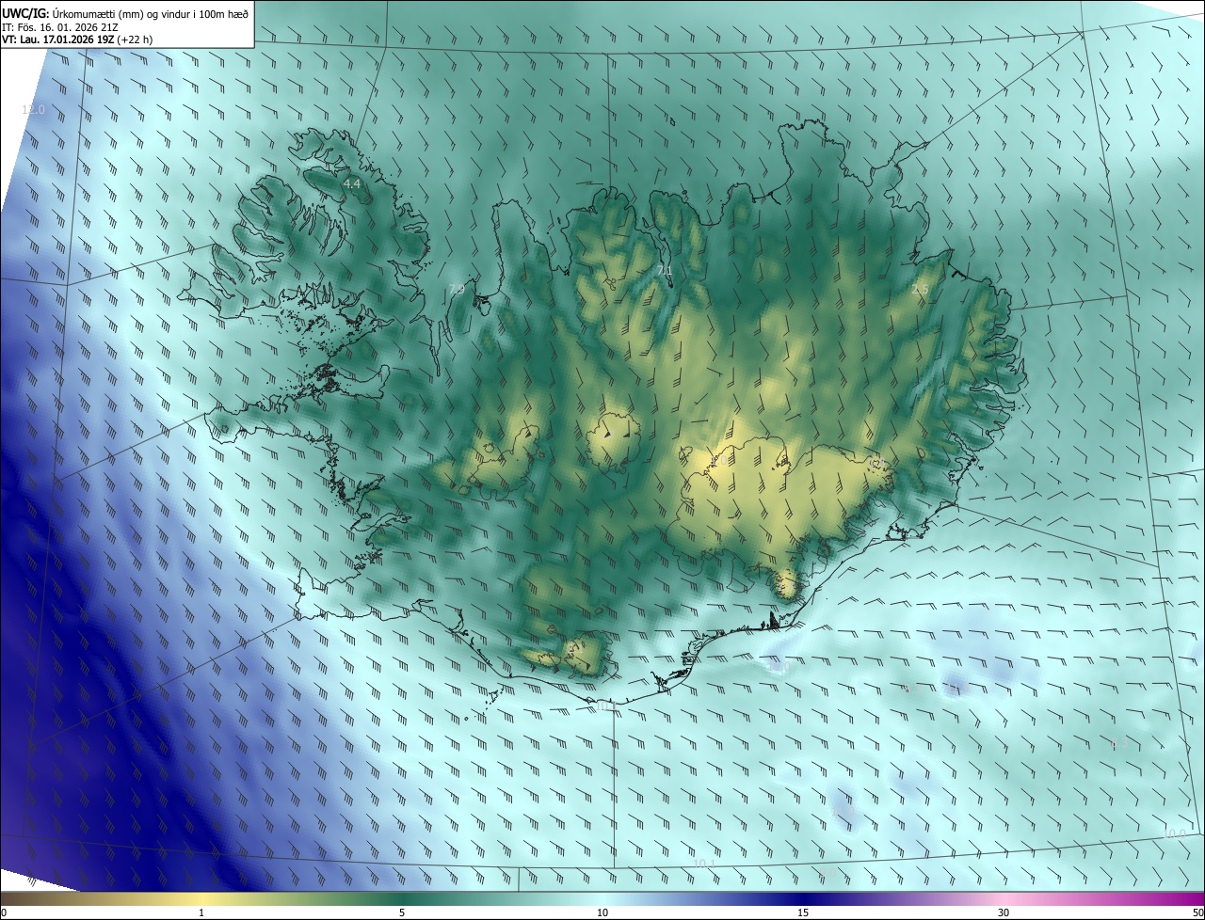This screenshot has height=920, width=1205.
Task: Click the "7.9" value label on the map
Action: point(457,289)
